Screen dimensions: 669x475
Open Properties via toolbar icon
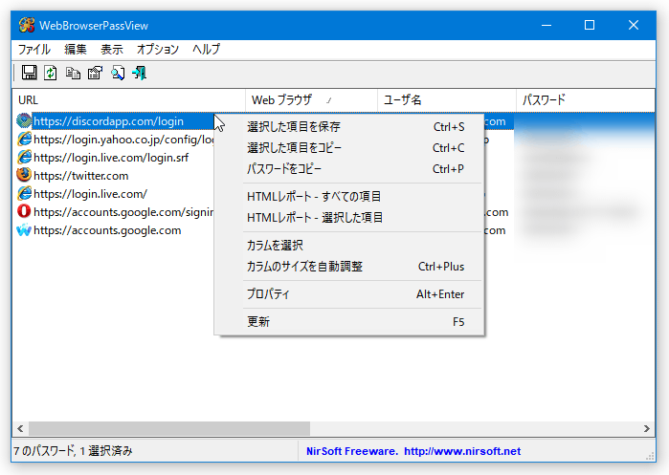(95, 73)
